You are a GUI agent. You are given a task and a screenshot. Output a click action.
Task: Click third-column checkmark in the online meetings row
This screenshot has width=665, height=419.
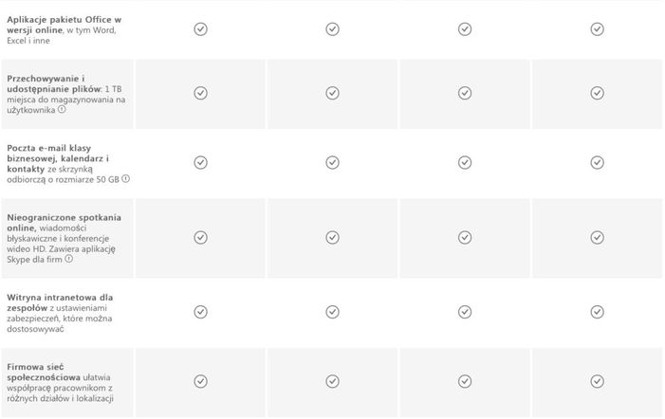tap(465, 237)
